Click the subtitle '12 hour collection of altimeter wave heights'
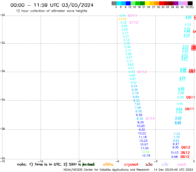The image size is (196, 172). point(51,11)
